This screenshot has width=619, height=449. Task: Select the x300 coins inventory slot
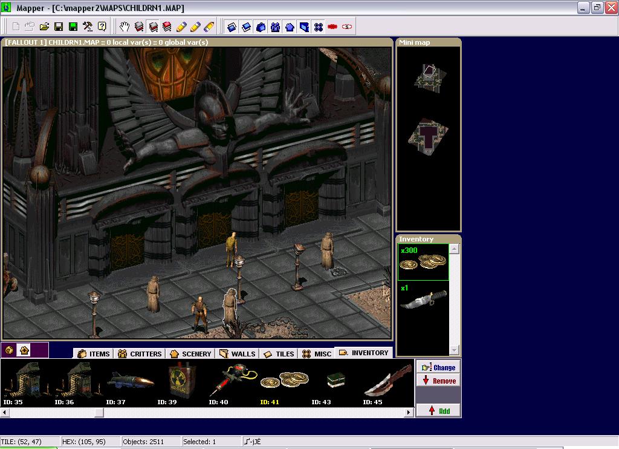point(423,262)
